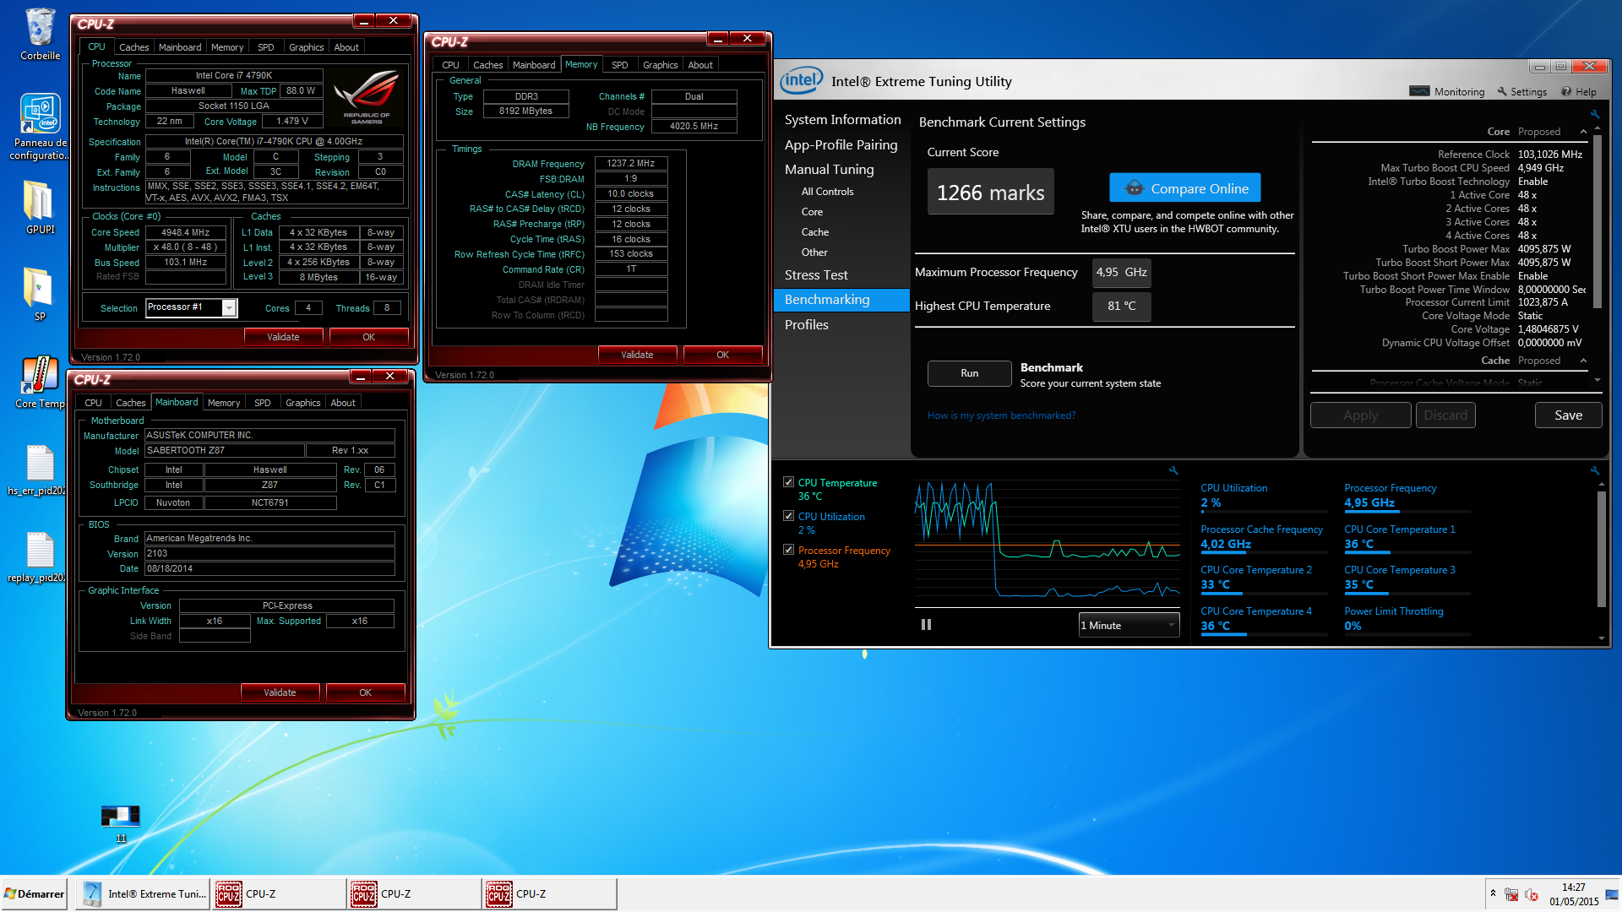Activate the first CPU-Z taskbar button

pos(279,894)
